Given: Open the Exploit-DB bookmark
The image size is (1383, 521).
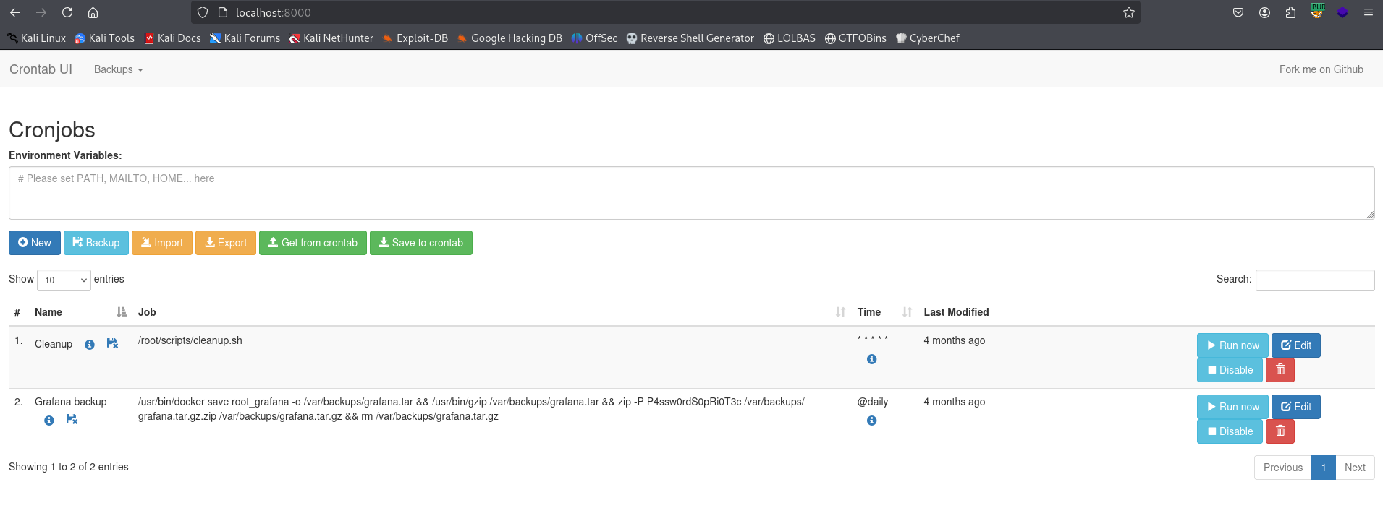Looking at the screenshot, I should pos(415,38).
